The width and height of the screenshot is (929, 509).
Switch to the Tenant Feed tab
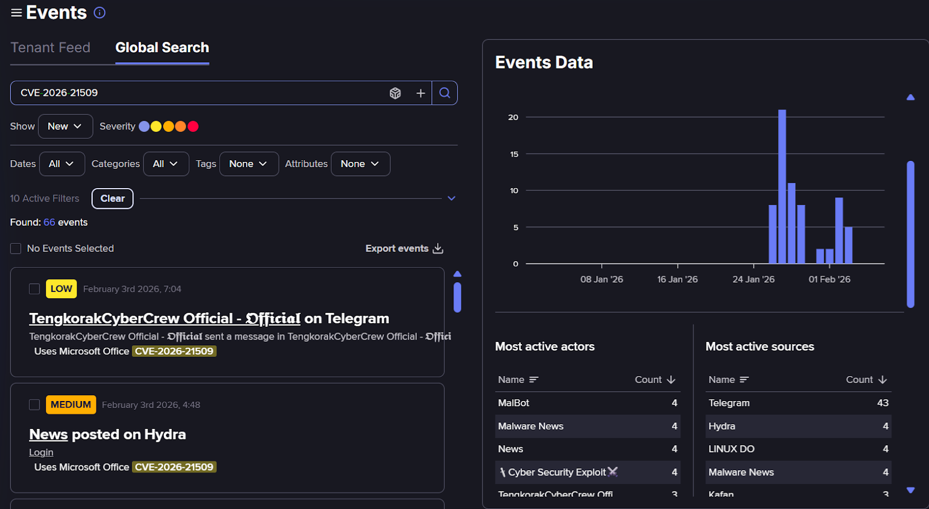51,48
